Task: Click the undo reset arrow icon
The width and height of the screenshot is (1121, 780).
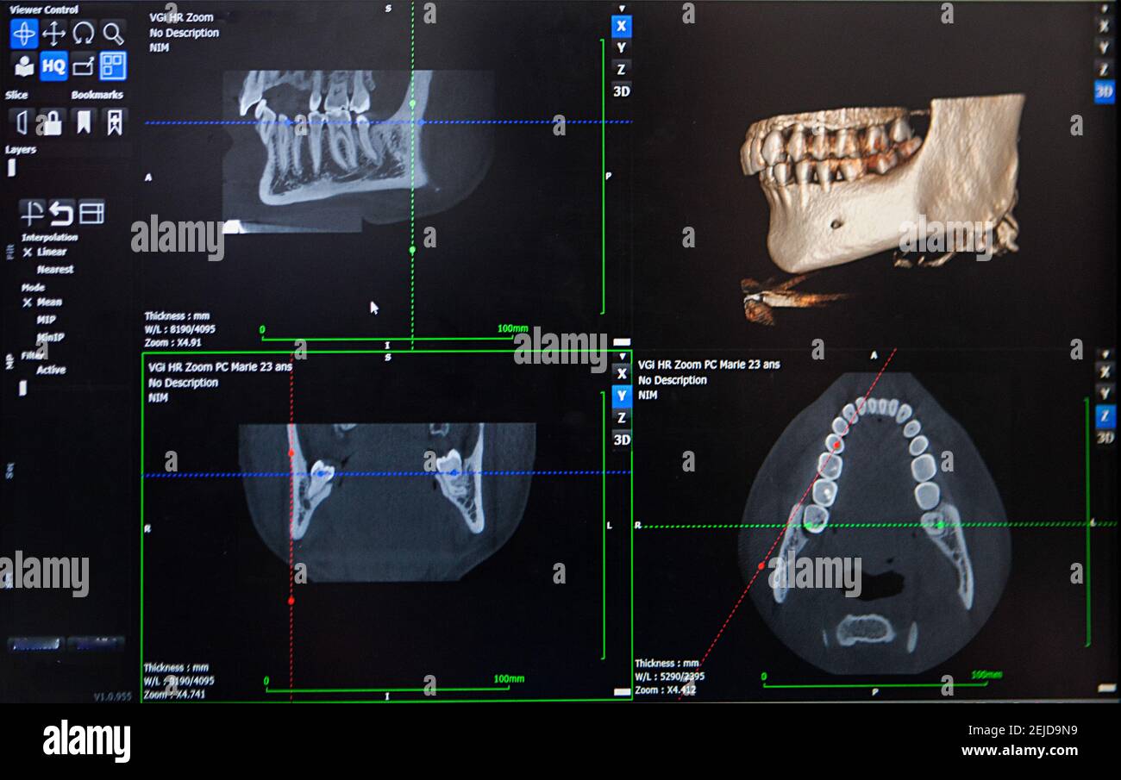Action: point(61,212)
